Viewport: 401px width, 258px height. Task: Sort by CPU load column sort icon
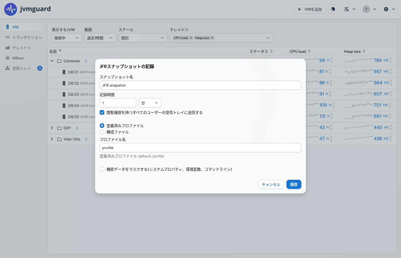pos(309,51)
